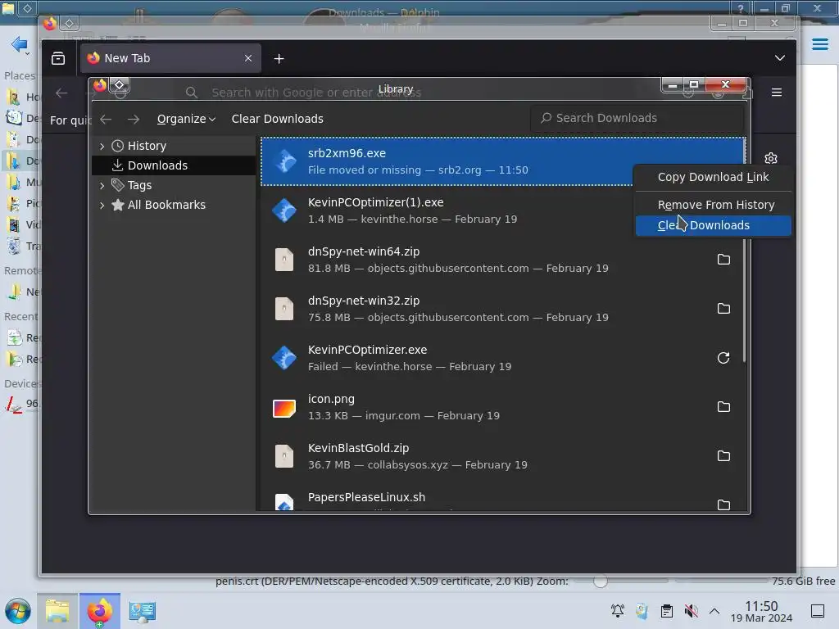Open notifications bell in system tray
The width and height of the screenshot is (839, 629).
(x=618, y=611)
